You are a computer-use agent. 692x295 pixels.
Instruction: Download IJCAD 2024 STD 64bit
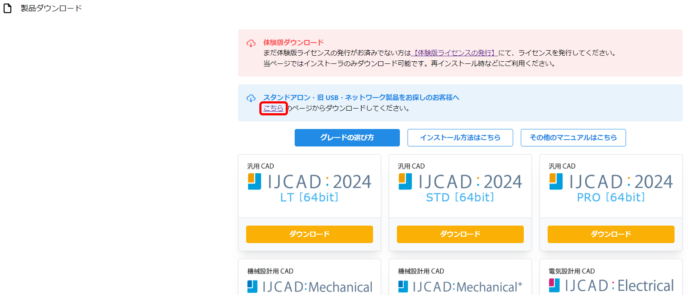[460, 234]
